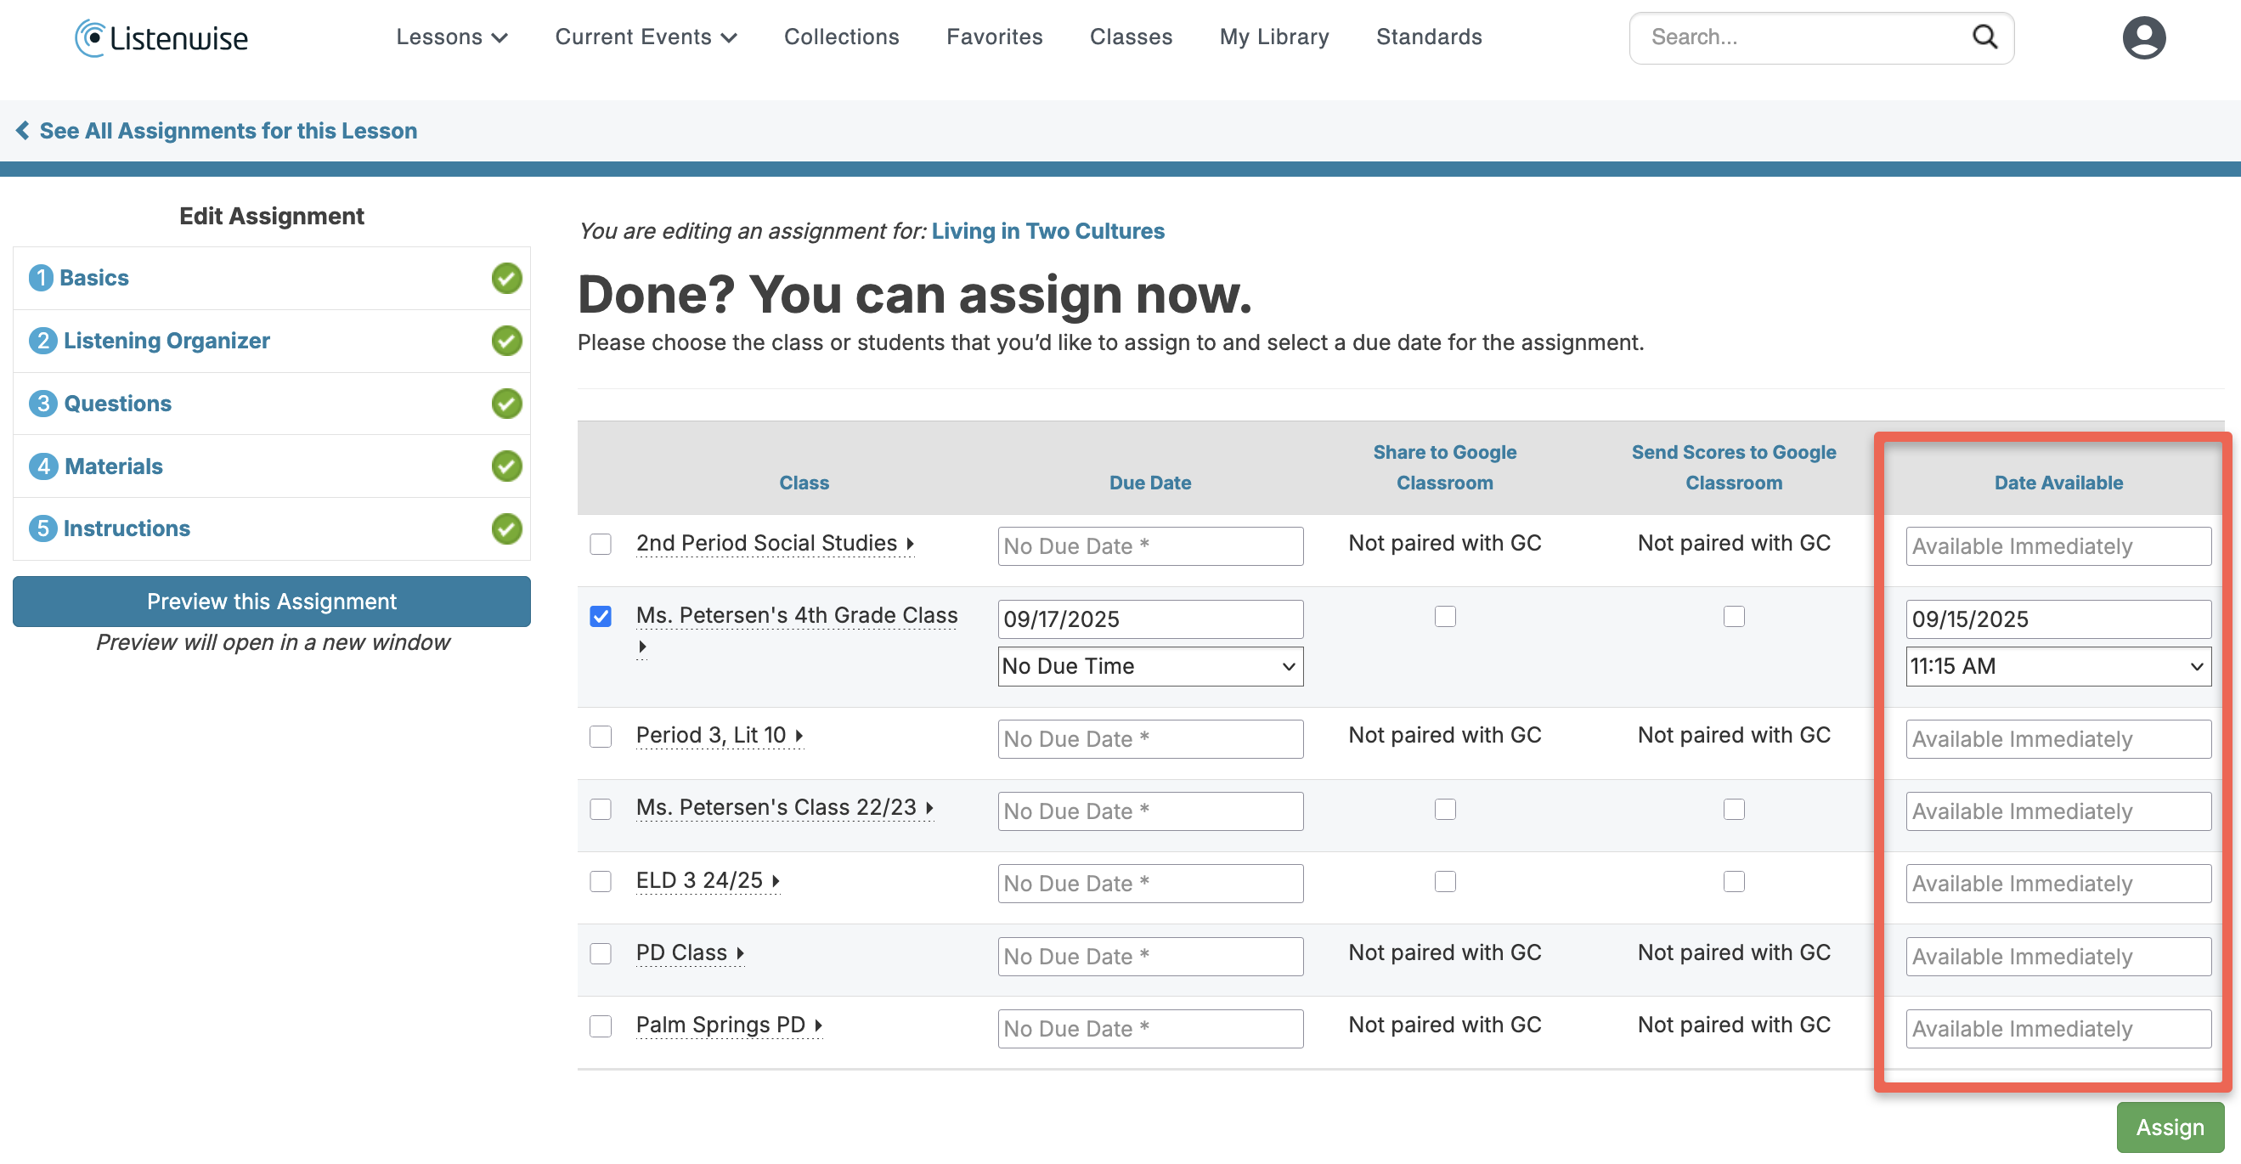Viewport: 2241px width, 1164px height.
Task: Open the Lessons dropdown menu
Action: click(x=451, y=37)
